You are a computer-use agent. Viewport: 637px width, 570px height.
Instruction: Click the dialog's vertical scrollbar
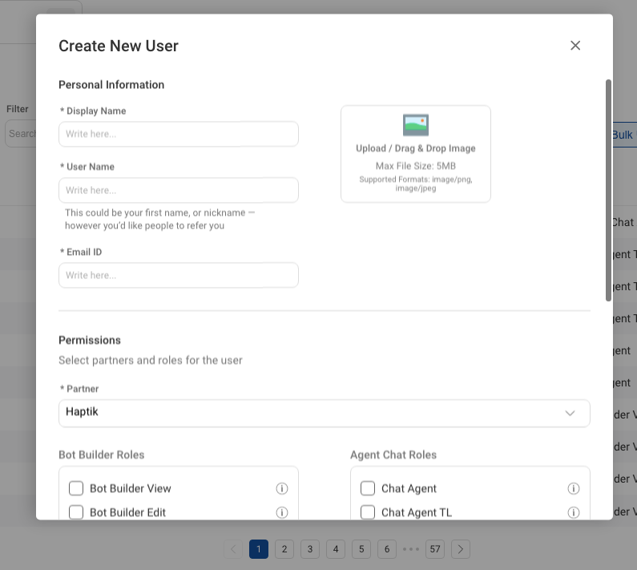pos(608,190)
